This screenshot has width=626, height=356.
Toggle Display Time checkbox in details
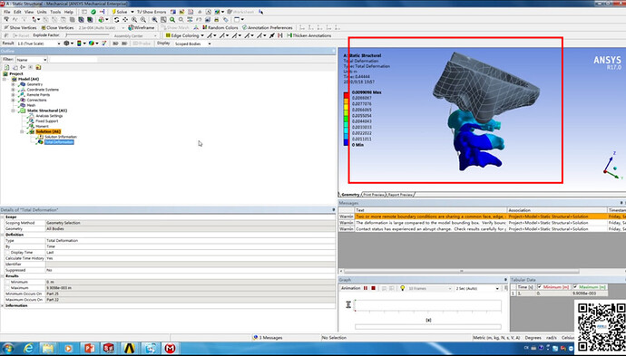coord(7,253)
